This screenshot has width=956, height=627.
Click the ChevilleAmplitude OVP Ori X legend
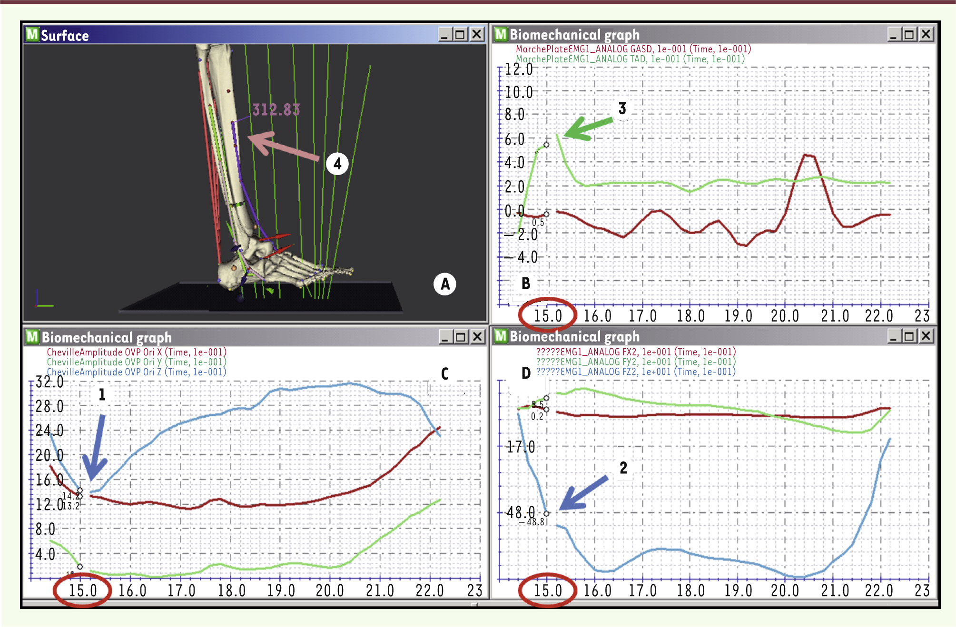[136, 352]
